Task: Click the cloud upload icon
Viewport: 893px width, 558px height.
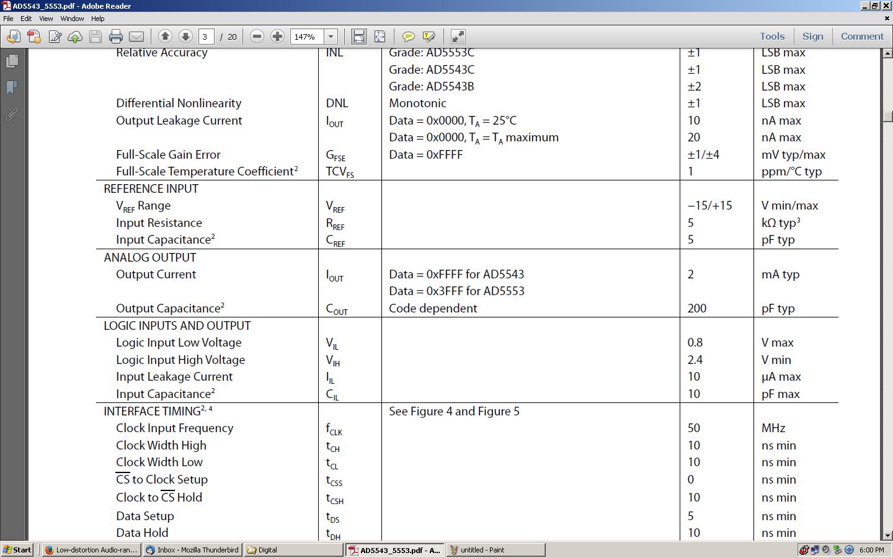Action: 75,37
